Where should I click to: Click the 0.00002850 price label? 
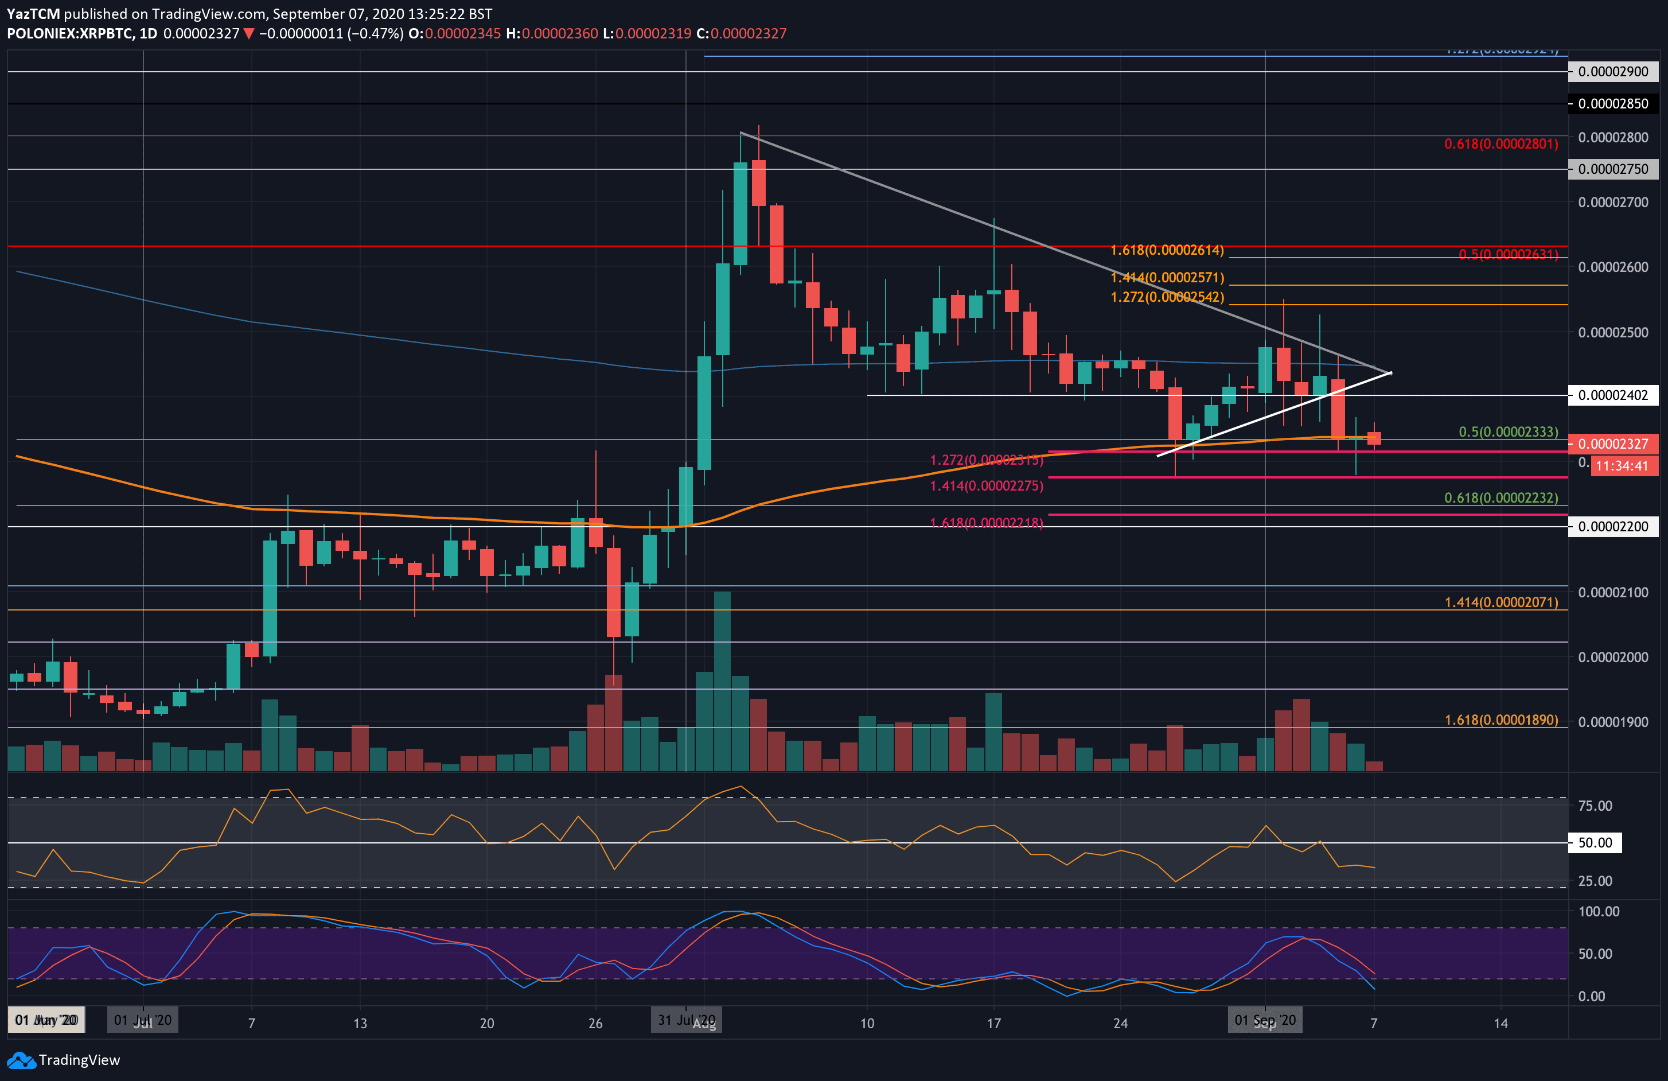tap(1612, 104)
